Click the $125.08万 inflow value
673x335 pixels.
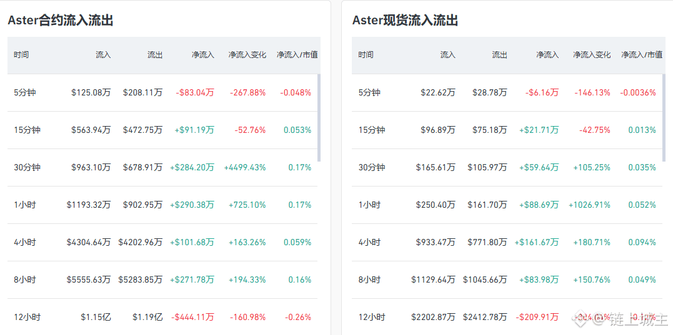[91, 92]
